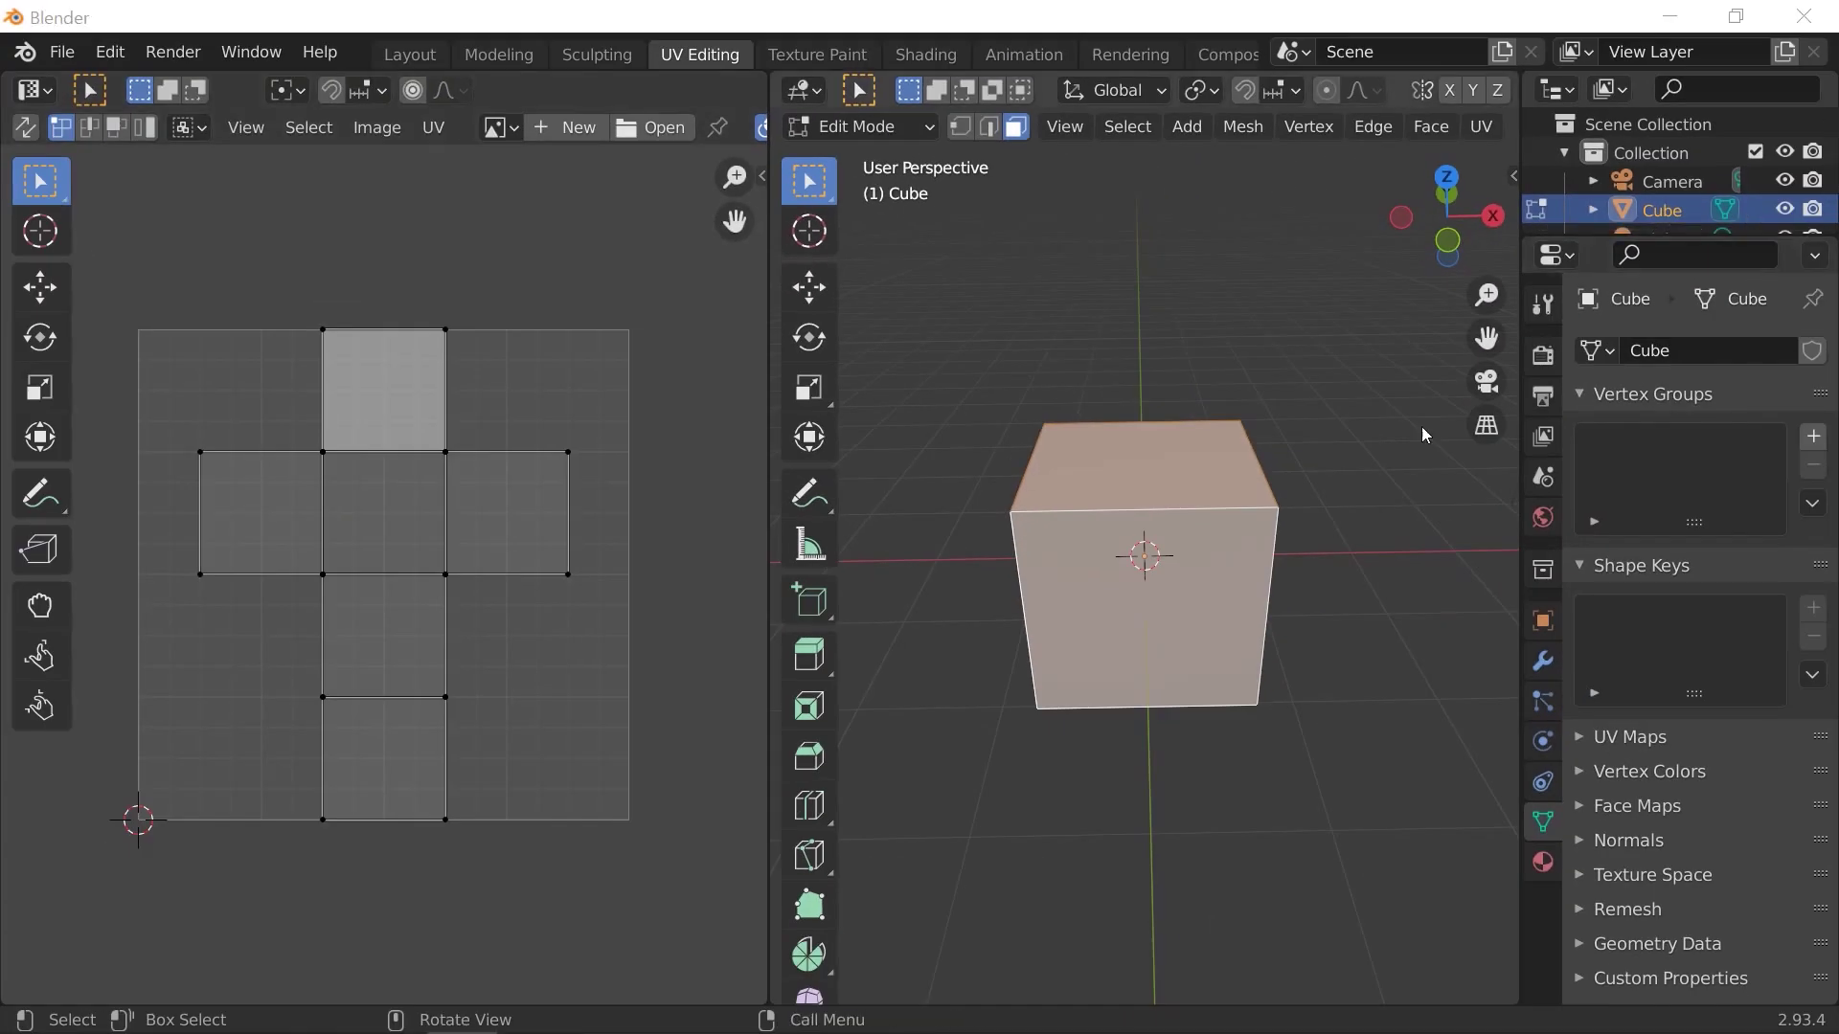Open the Modifier properties tab (wrench icon)

coord(1542,662)
